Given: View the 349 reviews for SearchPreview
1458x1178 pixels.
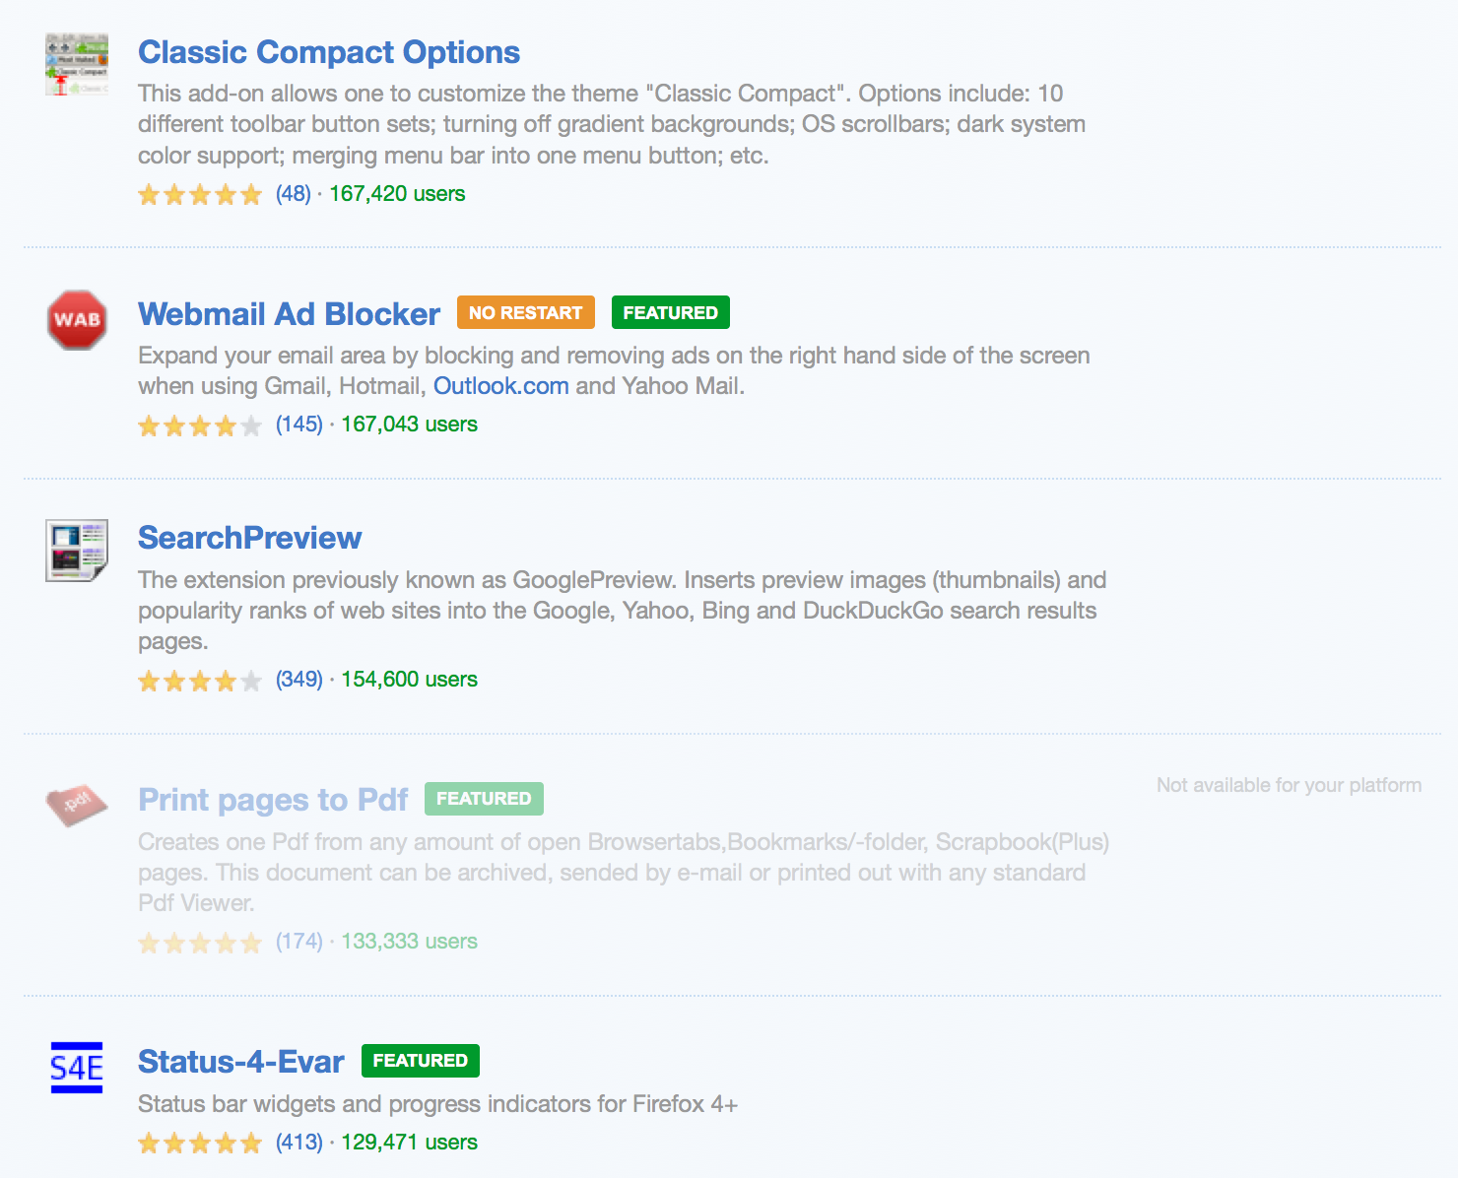Looking at the screenshot, I should coord(299,680).
